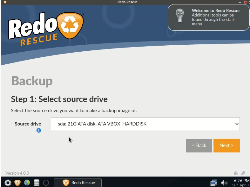Select the Redo Rescue taskbar window button

[x=78, y=183]
